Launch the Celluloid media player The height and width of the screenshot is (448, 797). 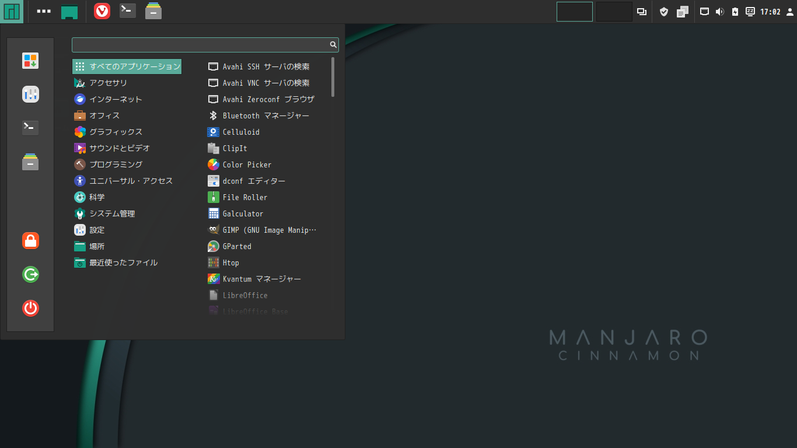267,132
